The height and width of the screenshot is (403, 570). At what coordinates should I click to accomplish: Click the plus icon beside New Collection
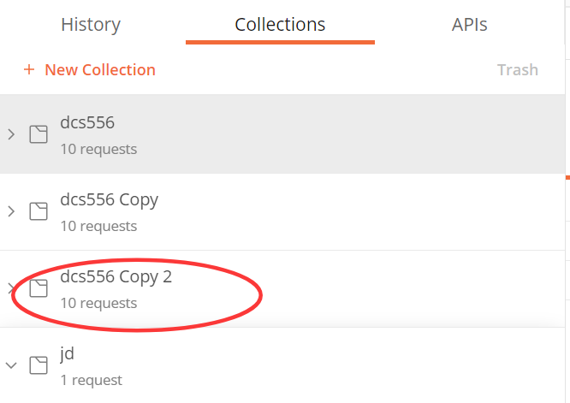point(29,70)
